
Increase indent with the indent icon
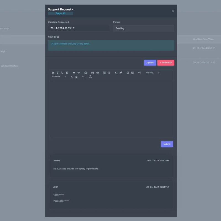tap(132, 73)
